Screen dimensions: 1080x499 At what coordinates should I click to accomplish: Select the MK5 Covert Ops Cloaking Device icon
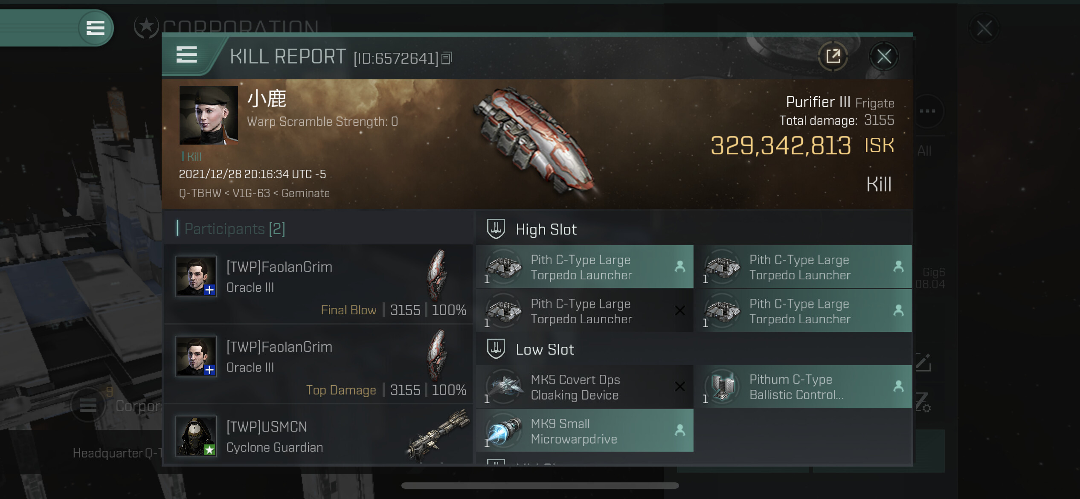(x=504, y=387)
